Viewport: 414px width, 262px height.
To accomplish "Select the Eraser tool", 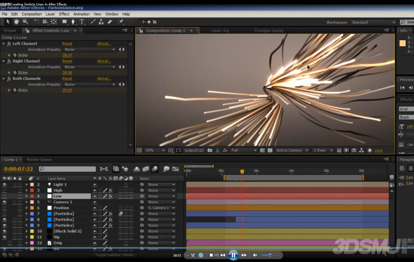I will click(x=110, y=22).
